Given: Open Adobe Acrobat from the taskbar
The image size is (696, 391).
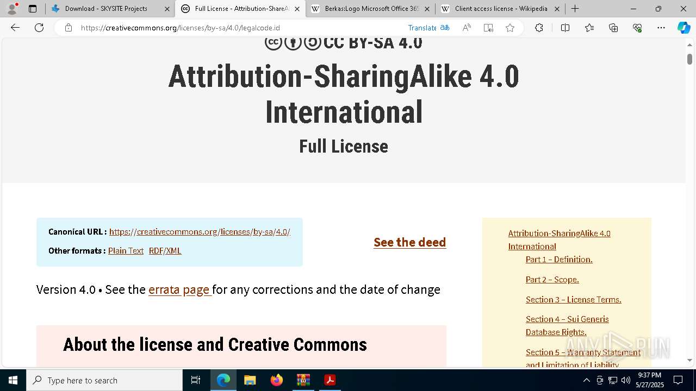Looking at the screenshot, I should 330,380.
